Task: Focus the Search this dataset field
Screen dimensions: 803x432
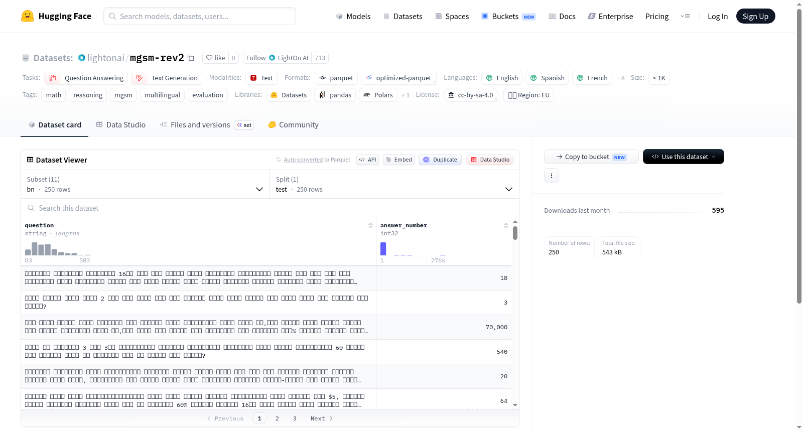Action: (270, 208)
